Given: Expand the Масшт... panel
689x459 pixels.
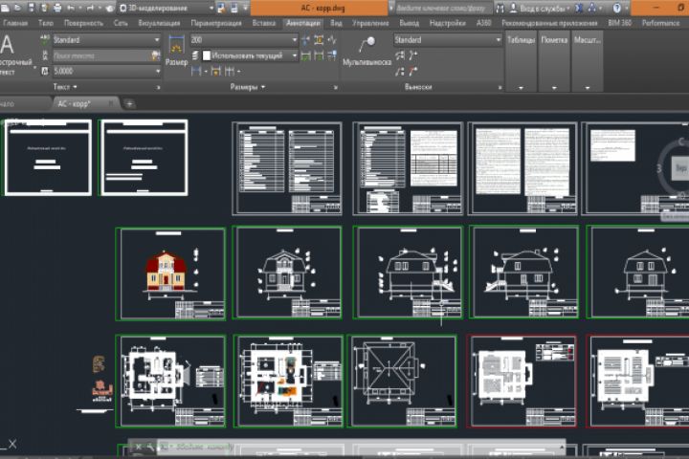Looking at the screenshot, I should pyautogui.click(x=587, y=61).
